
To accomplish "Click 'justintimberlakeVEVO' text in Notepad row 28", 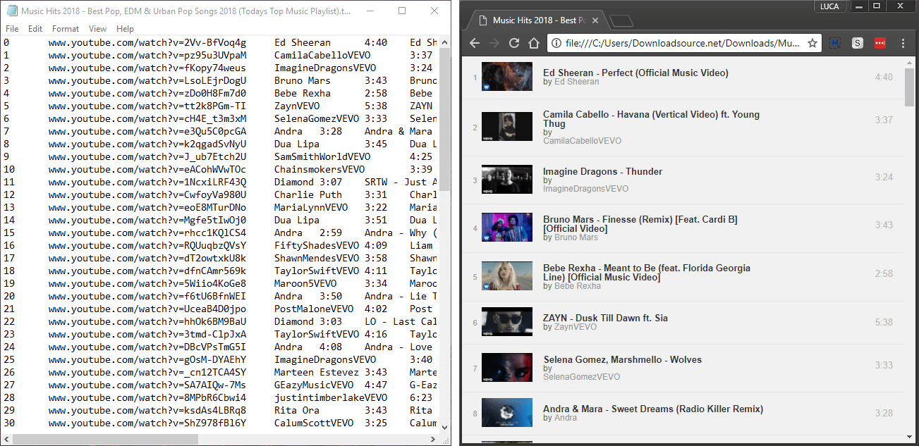I will click(x=331, y=397).
